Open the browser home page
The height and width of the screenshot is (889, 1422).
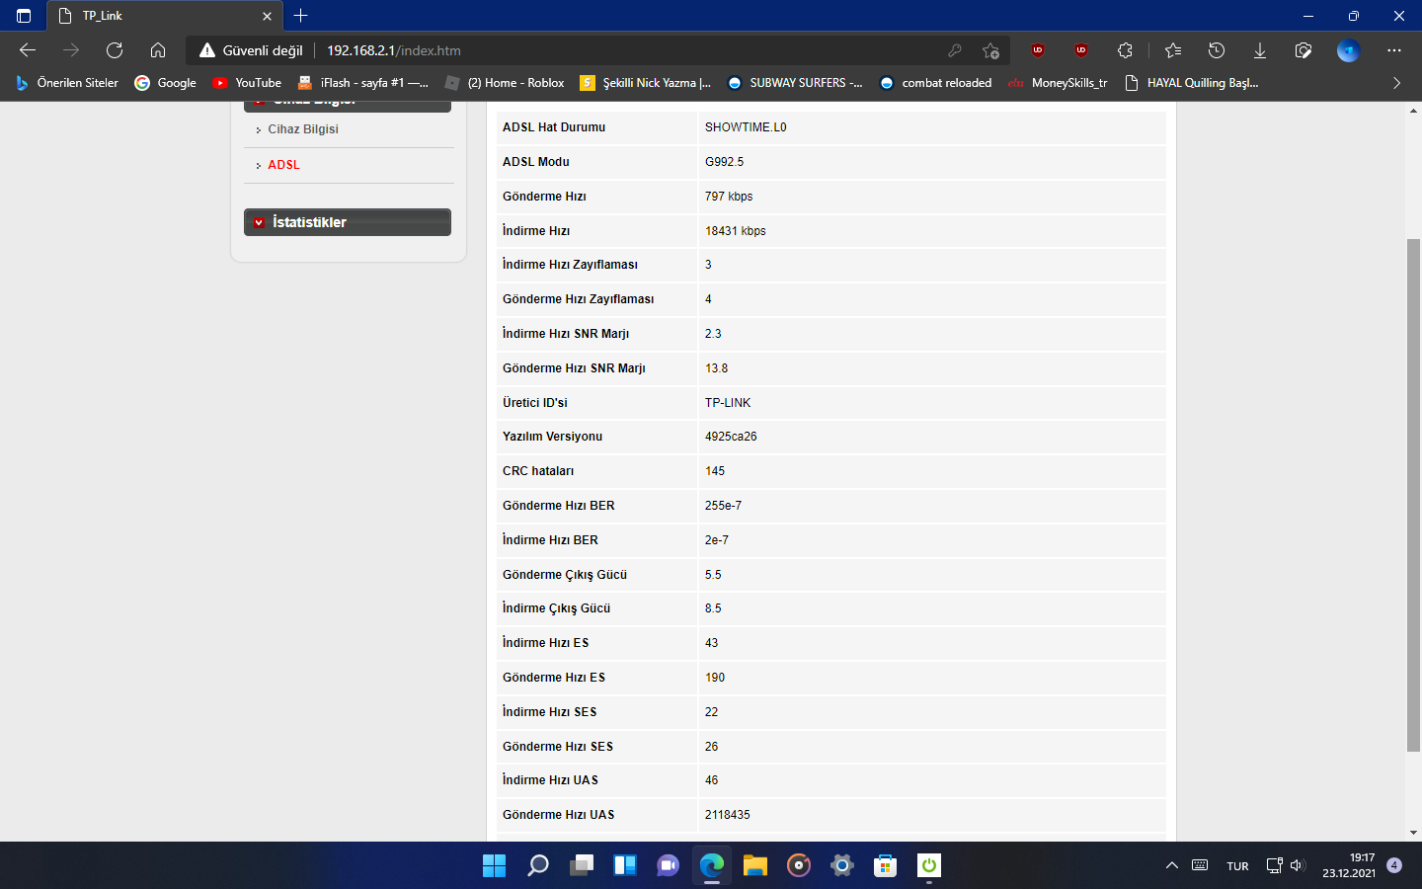click(x=158, y=50)
